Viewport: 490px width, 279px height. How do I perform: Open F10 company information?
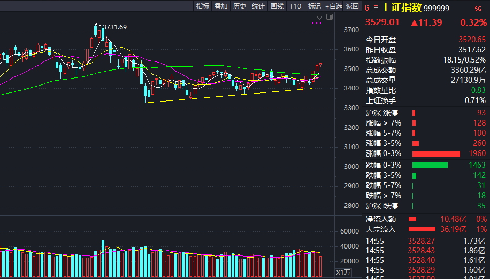(295, 6)
